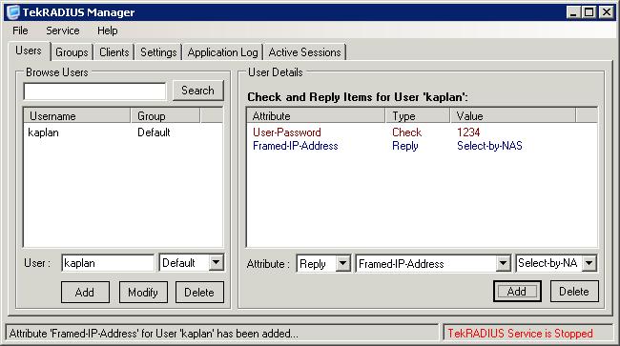
Task: Open the Application Log tab
Action: point(222,52)
